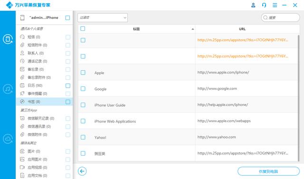Image resolution: width=304 pixels, height=179 pixels.
Task: Click the 应用图片 picture icon
Action: click(x=22, y=159)
